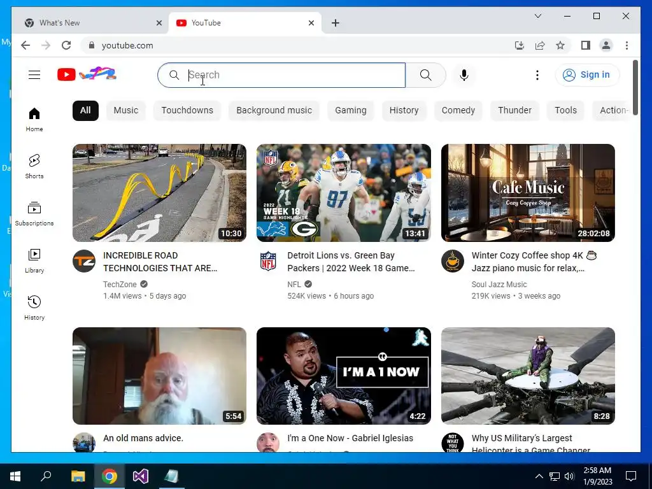The image size is (652, 489).
Task: Filter by Music chip
Action: click(126, 111)
